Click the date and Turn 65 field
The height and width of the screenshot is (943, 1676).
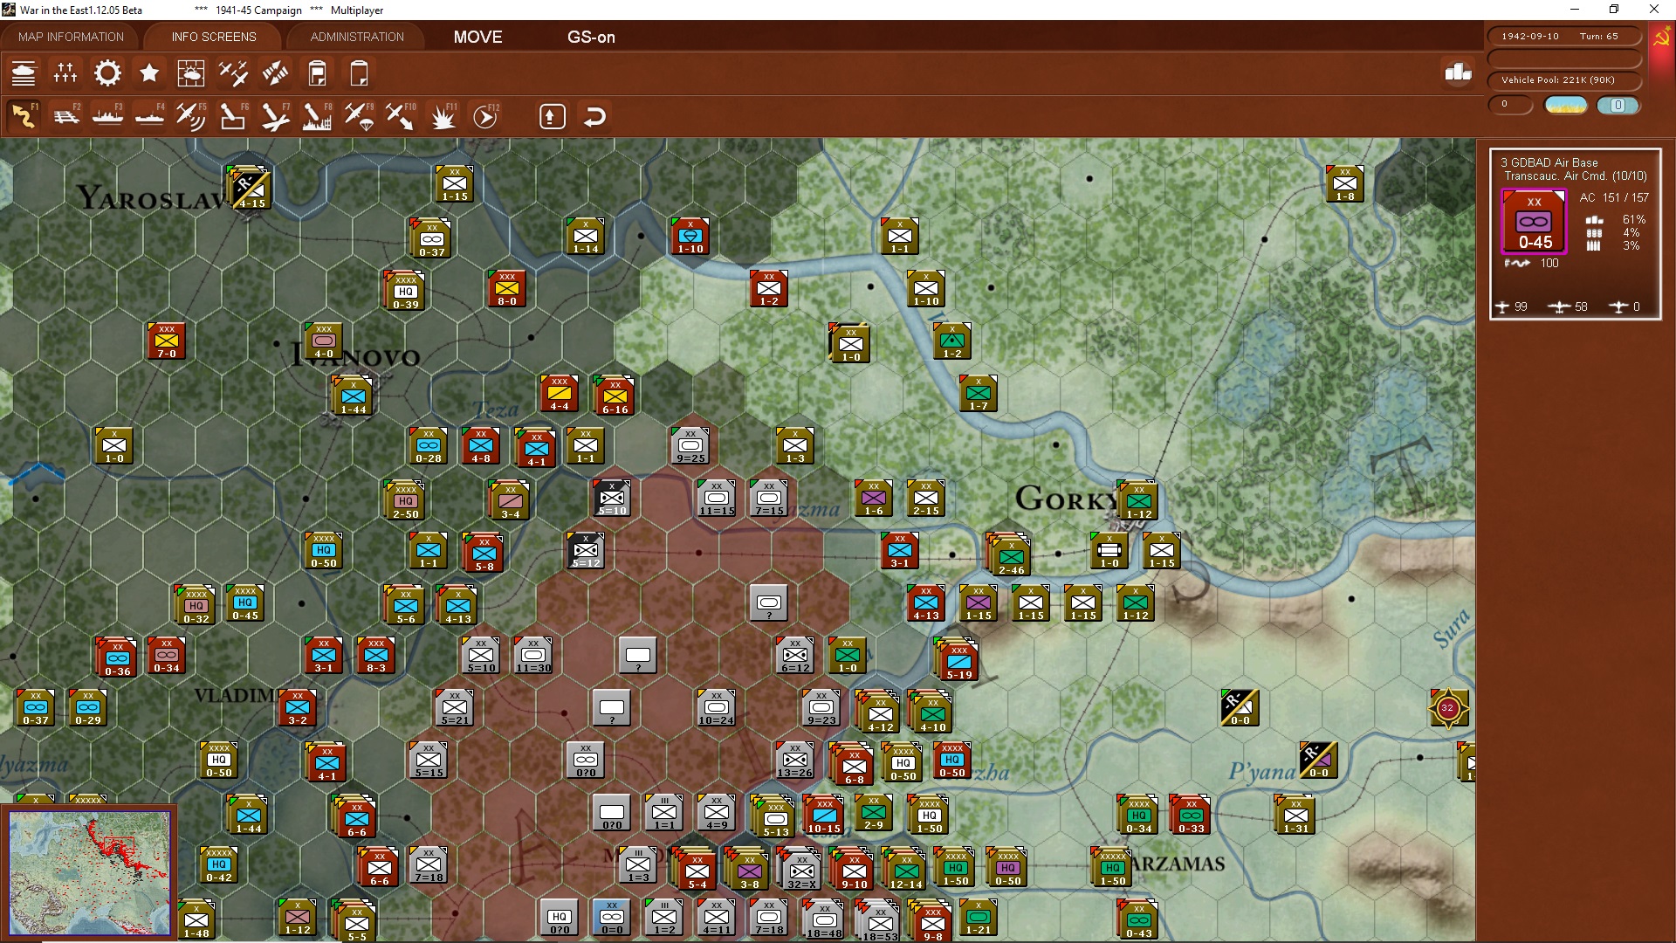tap(1563, 36)
